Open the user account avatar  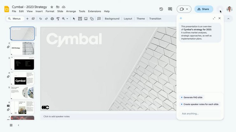[x=229, y=9]
